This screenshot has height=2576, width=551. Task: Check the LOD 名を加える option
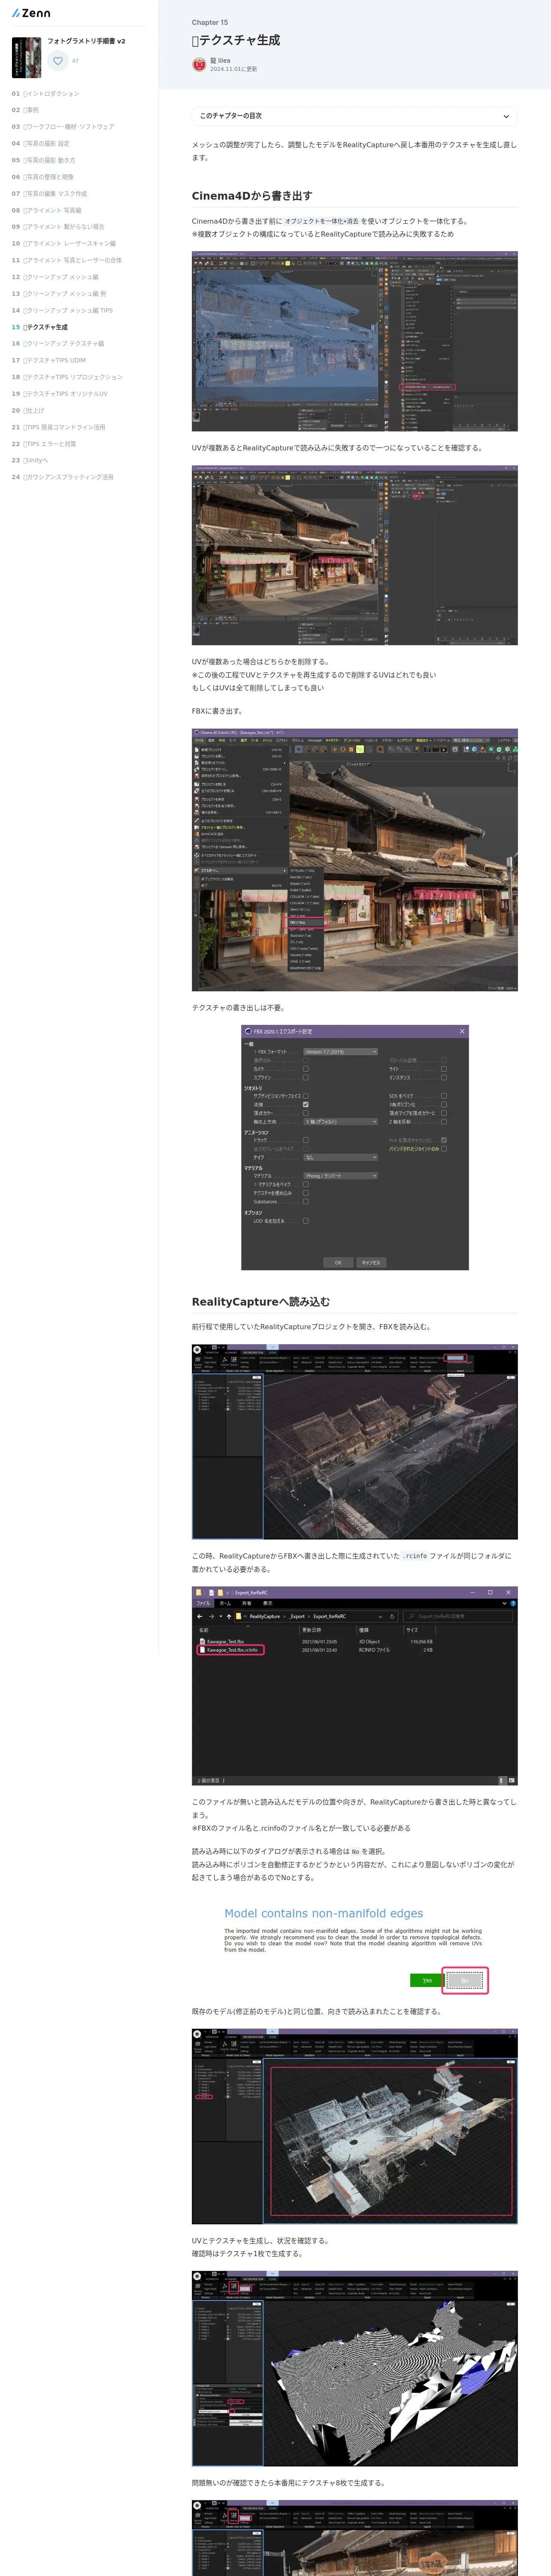click(x=306, y=1220)
